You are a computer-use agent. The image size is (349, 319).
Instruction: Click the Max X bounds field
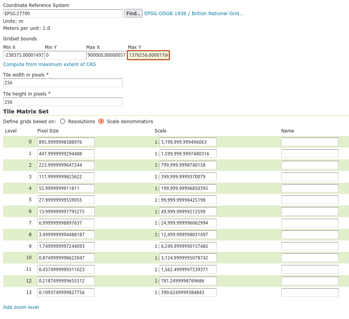click(107, 55)
